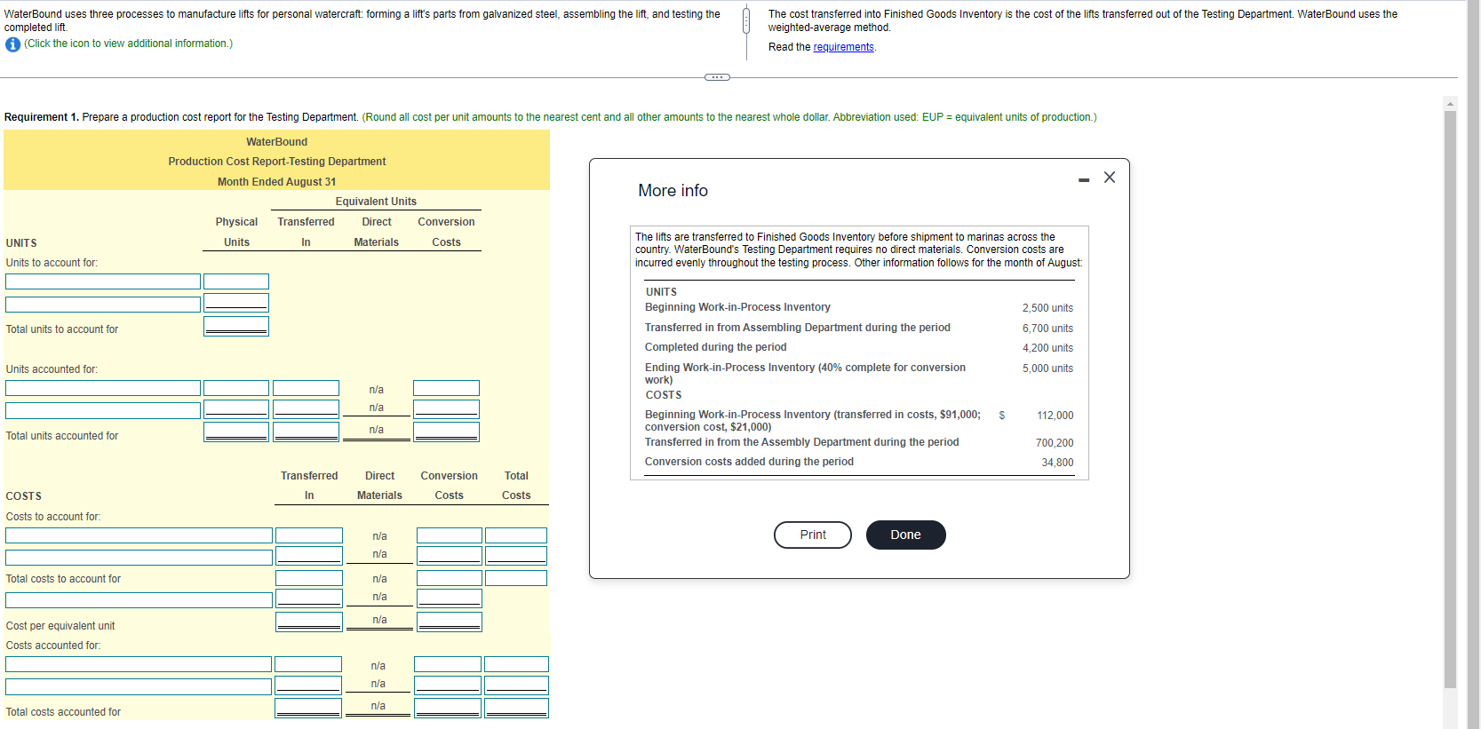Click the horizontal divider ellipsis handle
The height and width of the screenshot is (729, 1481).
tap(717, 77)
